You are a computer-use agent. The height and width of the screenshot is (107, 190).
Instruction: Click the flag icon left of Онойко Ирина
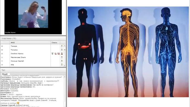pos(2,53)
